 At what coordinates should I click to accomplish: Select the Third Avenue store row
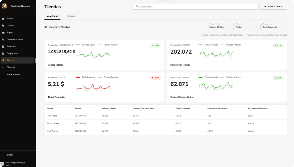(166, 131)
